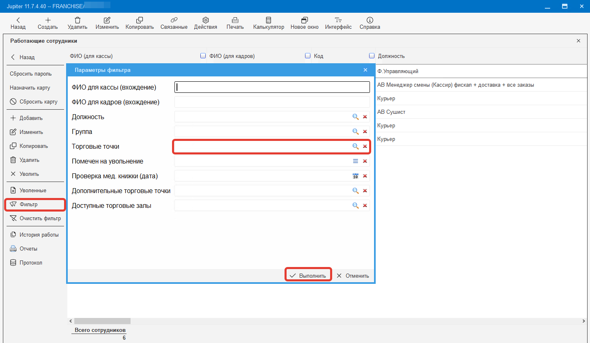The height and width of the screenshot is (343, 590).
Task: Select Уволенные in left sidebar
Action: (x=33, y=191)
